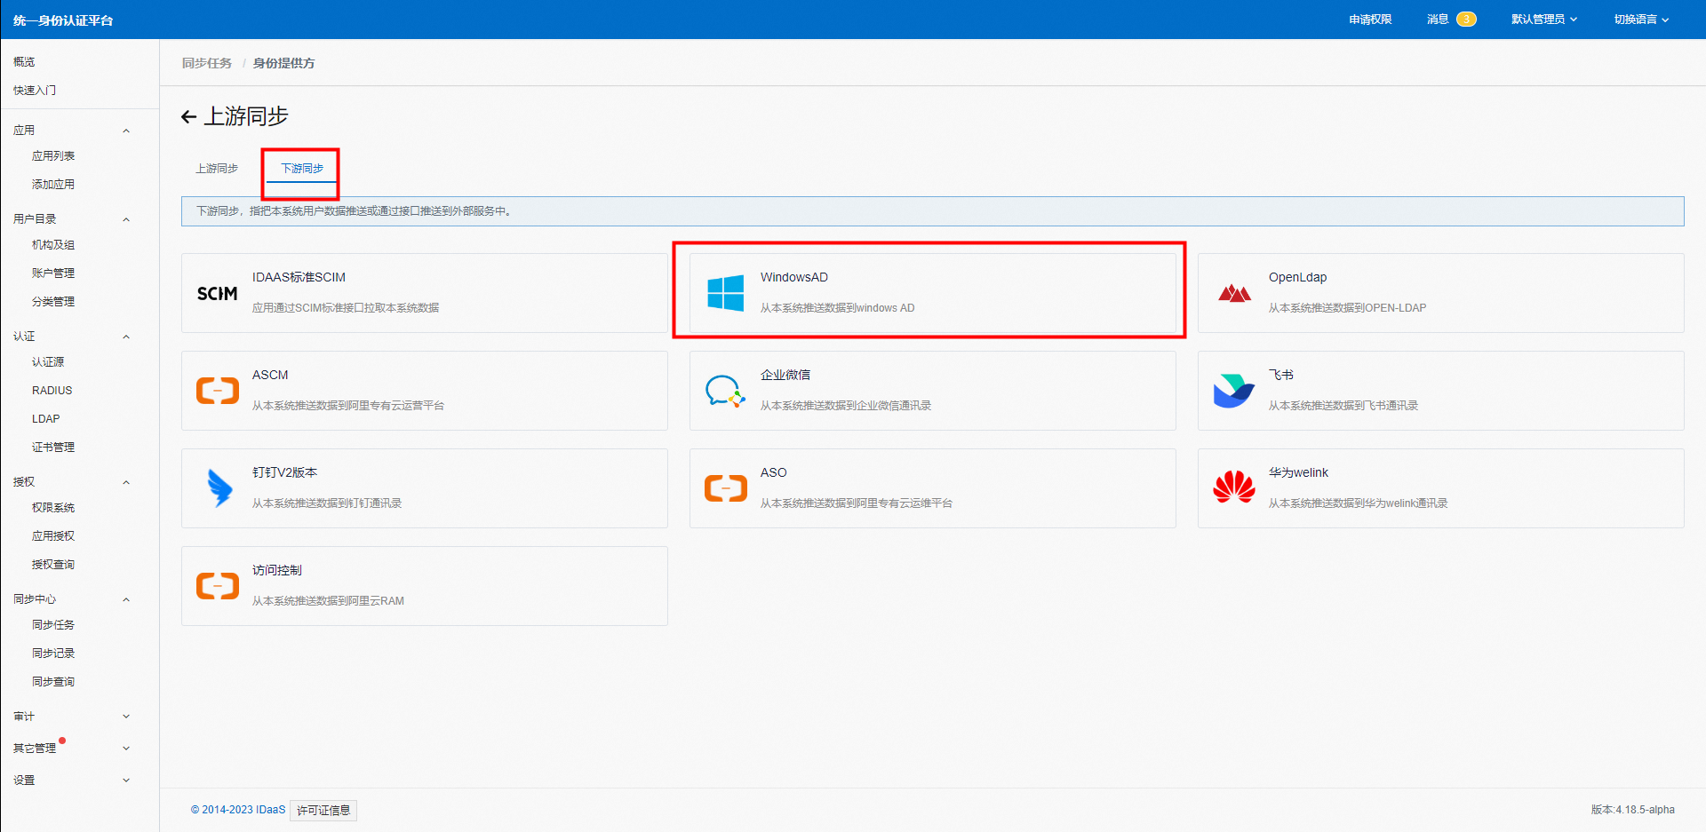Viewport: 1706px width, 832px height.
Task: Click the orange ASCM logo icon
Action: click(218, 391)
